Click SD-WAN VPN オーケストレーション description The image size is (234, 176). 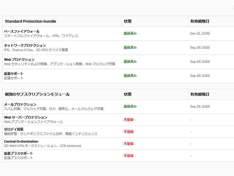click(x=42, y=146)
